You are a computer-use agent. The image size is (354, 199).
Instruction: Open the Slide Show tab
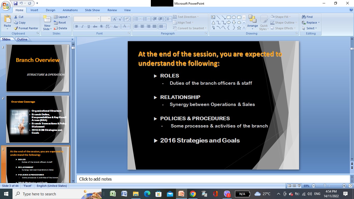92,10
